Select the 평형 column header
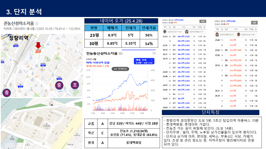 coord(94,28)
